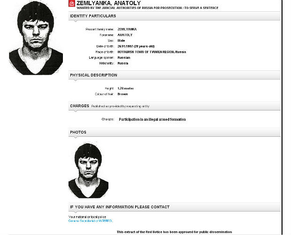Image resolution: width=291 pixels, height=235 pixels.
Task: Select the Photos section header
Action: pyautogui.click(x=78, y=133)
